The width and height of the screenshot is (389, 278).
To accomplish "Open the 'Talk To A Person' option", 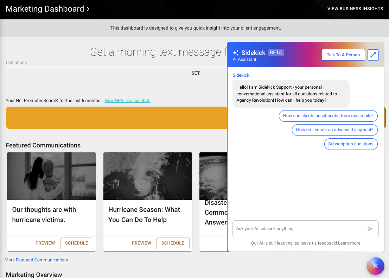I will [343, 55].
